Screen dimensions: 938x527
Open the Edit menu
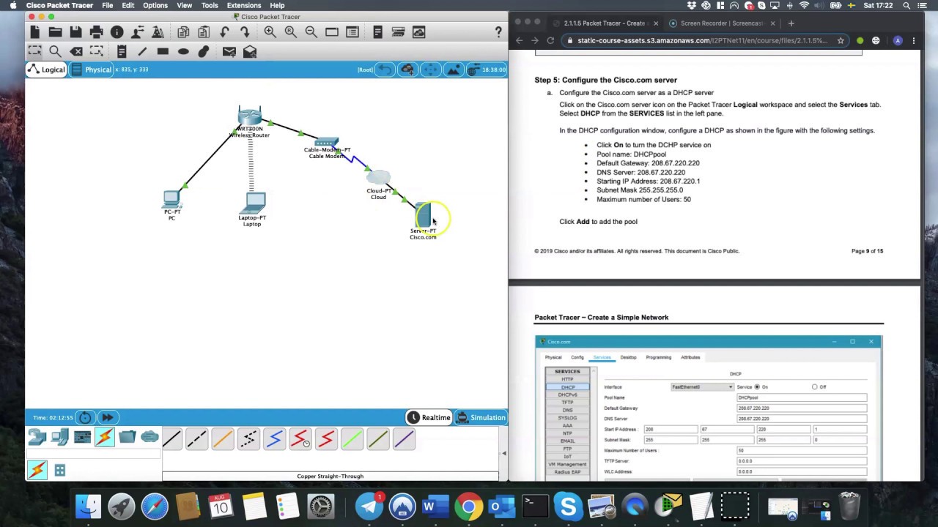pyautogui.click(x=128, y=5)
